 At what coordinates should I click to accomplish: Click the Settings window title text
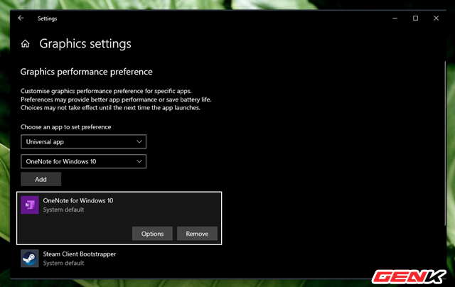coord(47,18)
